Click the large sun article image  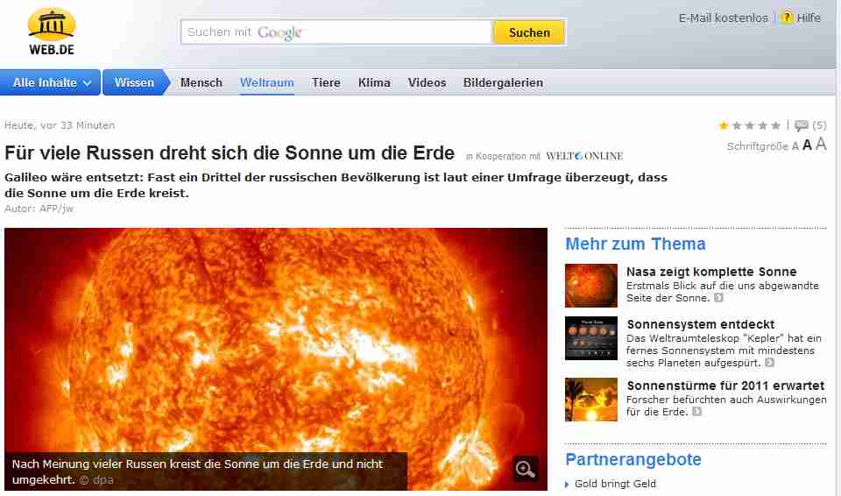click(x=276, y=359)
